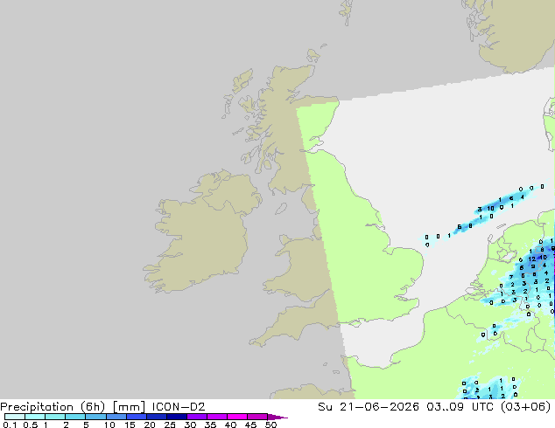Click the word 'Precipitation' in the title
The width and height of the screenshot is (555, 428).
pos(37,407)
